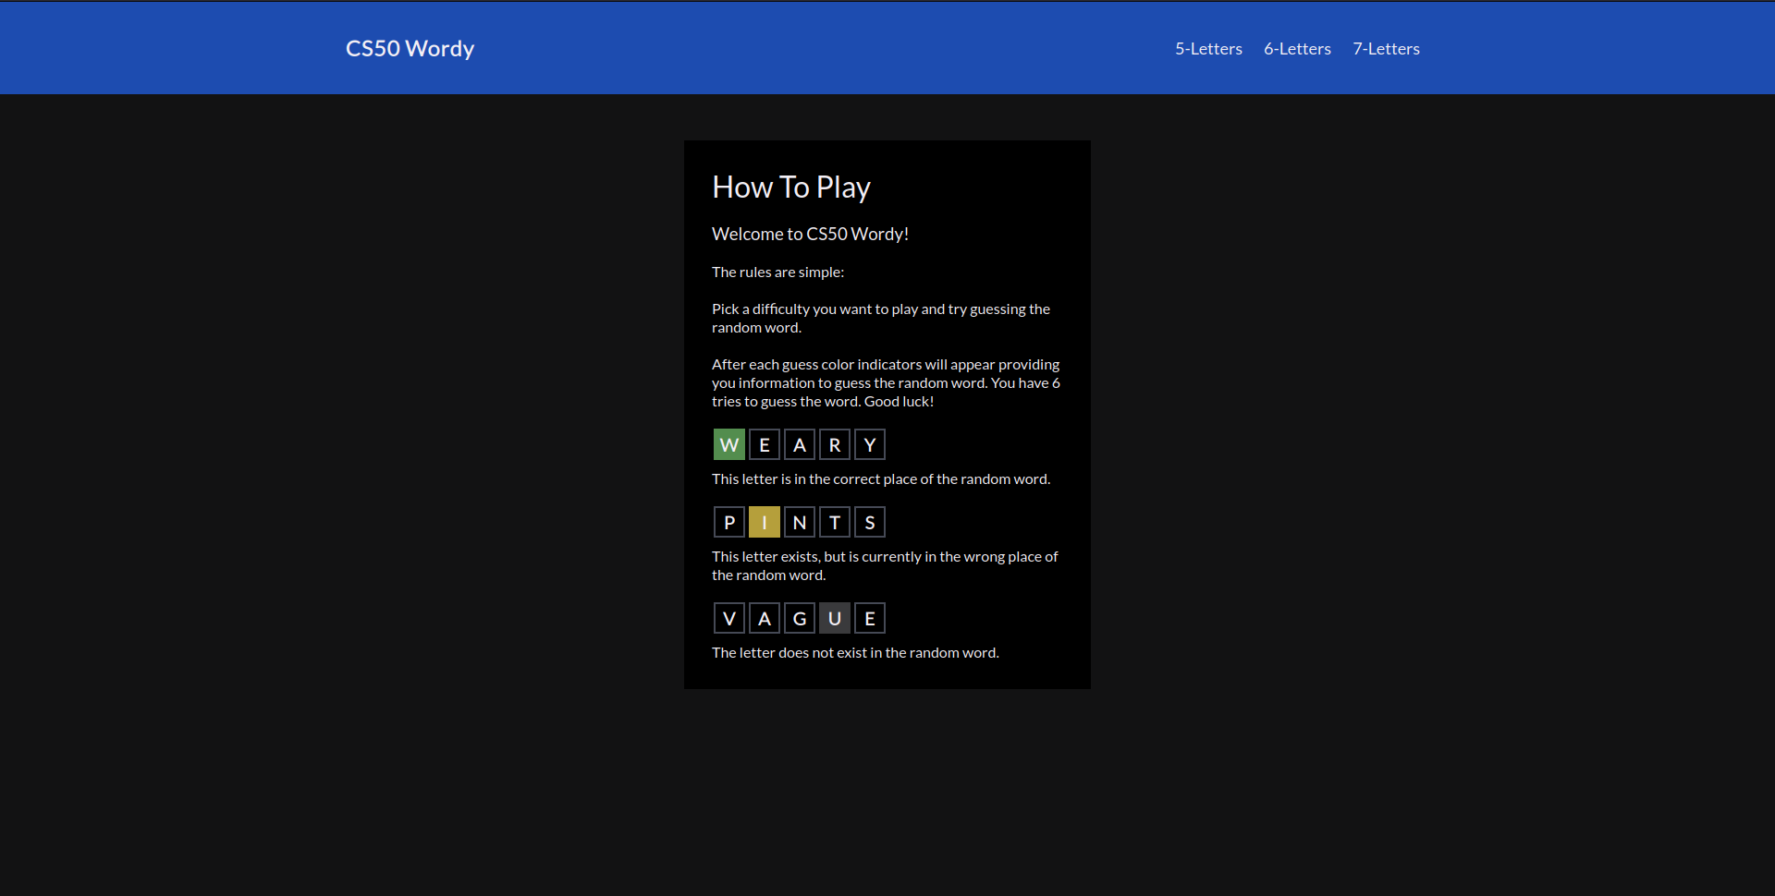Select the S tile in the PINTS row
Image resolution: width=1775 pixels, height=896 pixels.
pos(869,522)
